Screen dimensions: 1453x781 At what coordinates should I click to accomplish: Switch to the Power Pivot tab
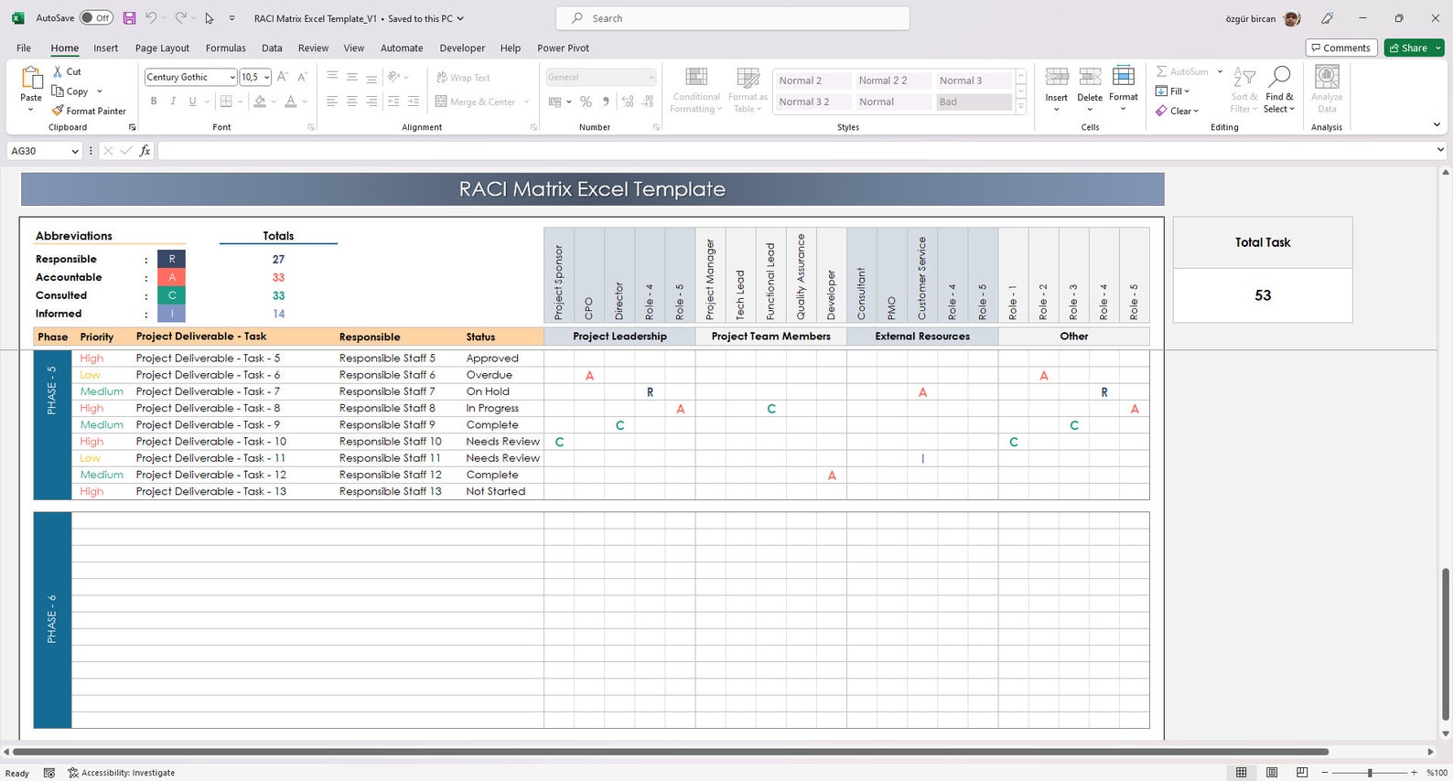click(563, 48)
